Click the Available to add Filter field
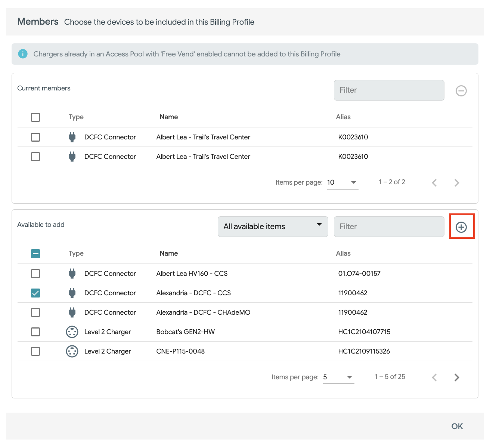Viewport: 493px width, 447px height. [x=389, y=226]
